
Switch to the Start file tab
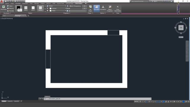click(x=4, y=16)
